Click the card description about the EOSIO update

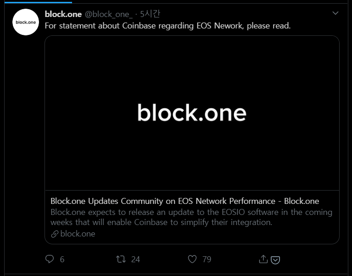191,217
